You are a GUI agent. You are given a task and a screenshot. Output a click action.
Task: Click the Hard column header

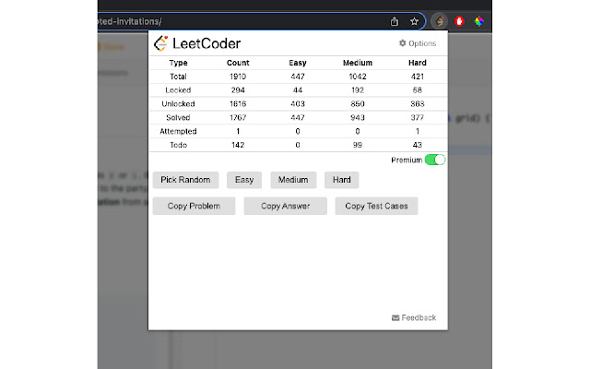418,63
